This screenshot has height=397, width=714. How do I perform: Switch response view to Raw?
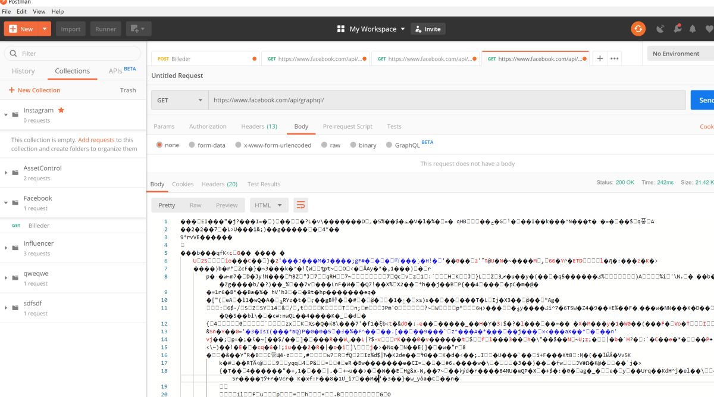195,205
